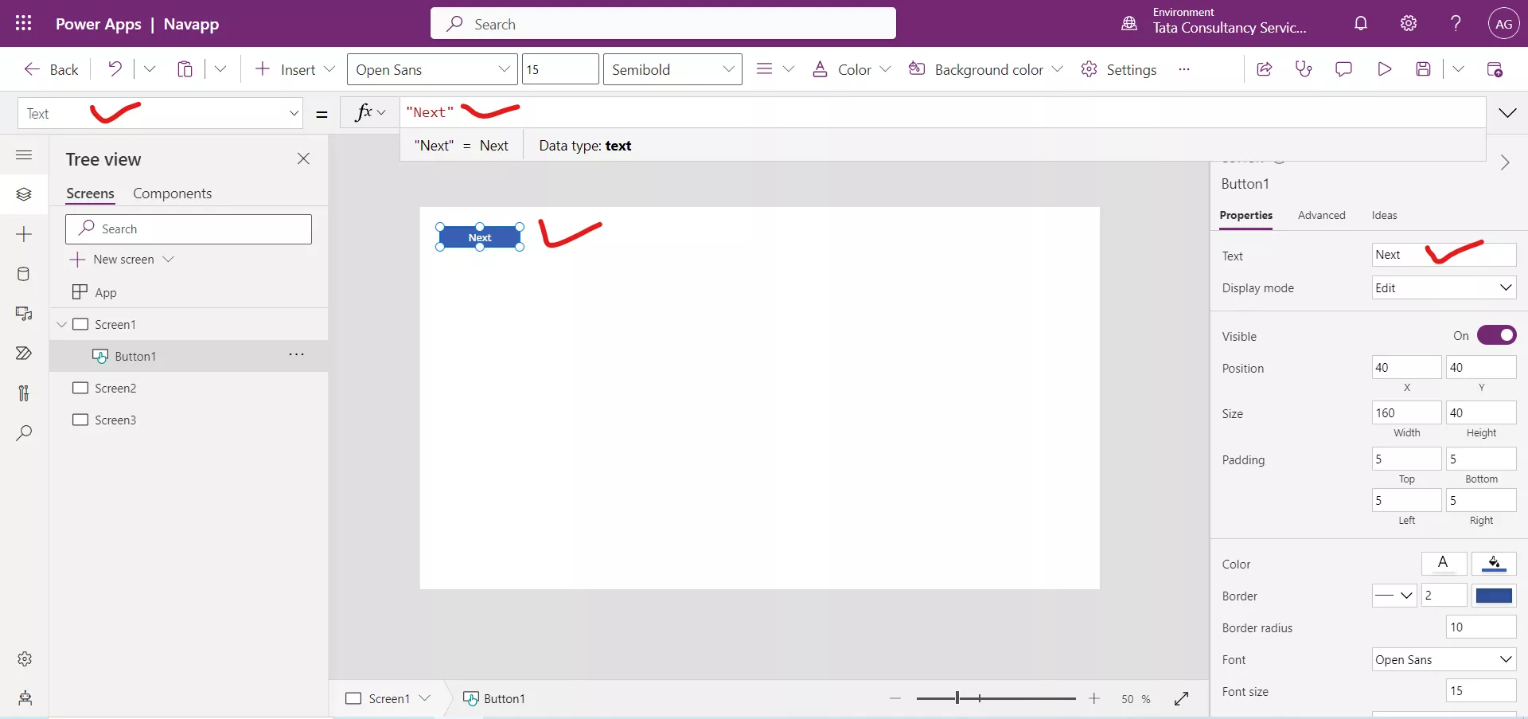Click the font color A swatch
This screenshot has height=719, width=1528.
1444,563
